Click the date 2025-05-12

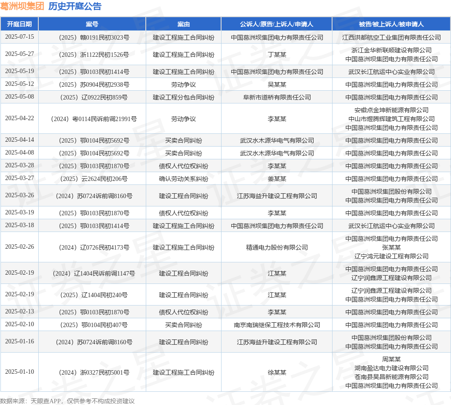pos(19,84)
